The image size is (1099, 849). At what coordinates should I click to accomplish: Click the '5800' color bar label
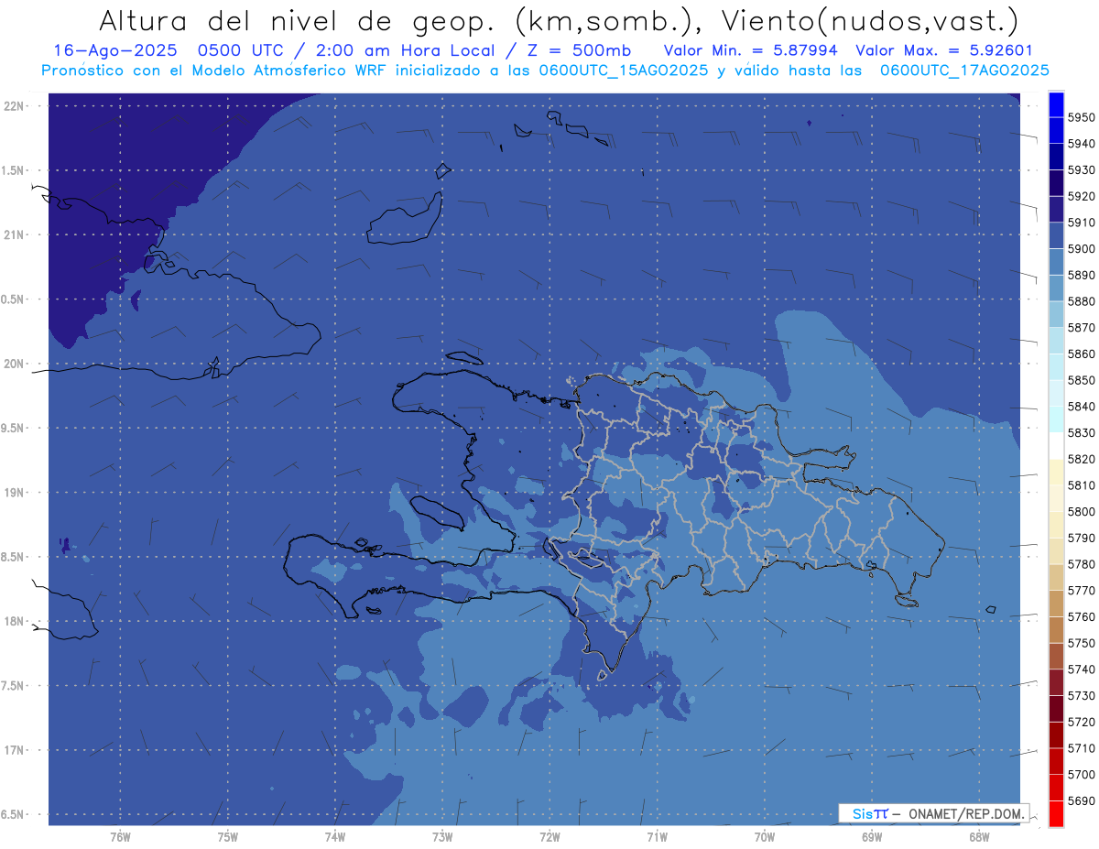pyautogui.click(x=1081, y=512)
